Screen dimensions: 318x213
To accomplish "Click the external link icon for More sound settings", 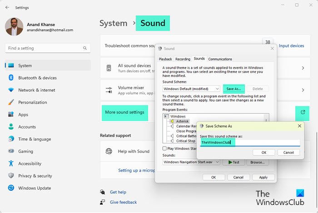I will click(303, 112).
